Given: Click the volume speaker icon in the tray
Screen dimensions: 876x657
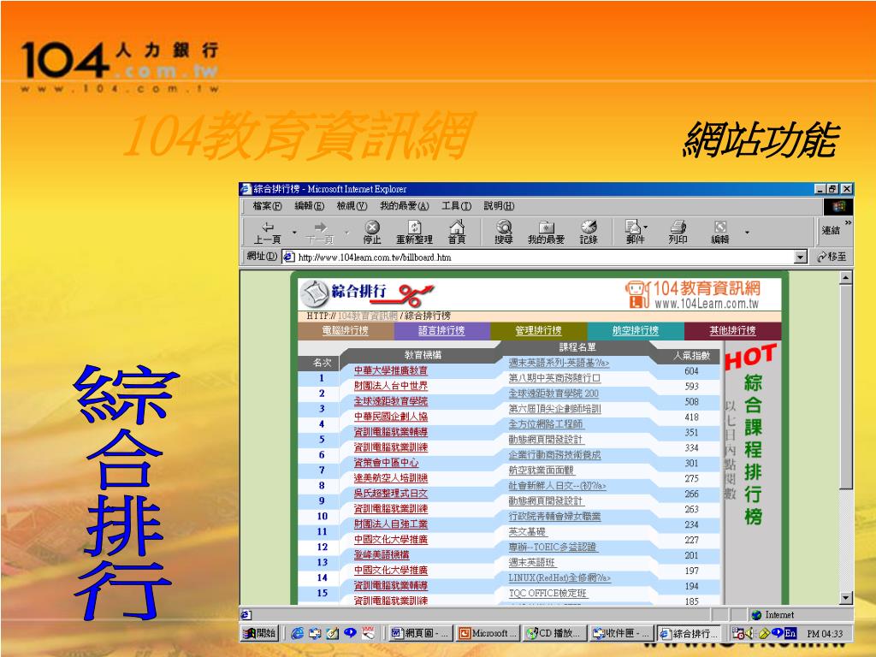Looking at the screenshot, I should (x=749, y=633).
